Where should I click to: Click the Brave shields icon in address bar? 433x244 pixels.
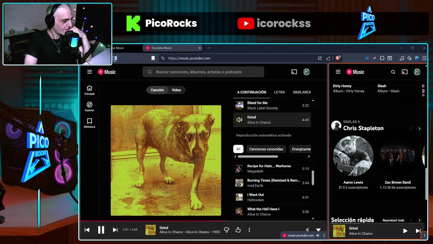338,58
